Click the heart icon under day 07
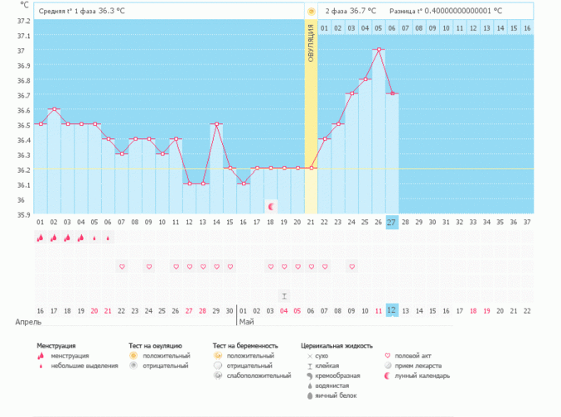This screenshot has height=417, width=561. 122,266
